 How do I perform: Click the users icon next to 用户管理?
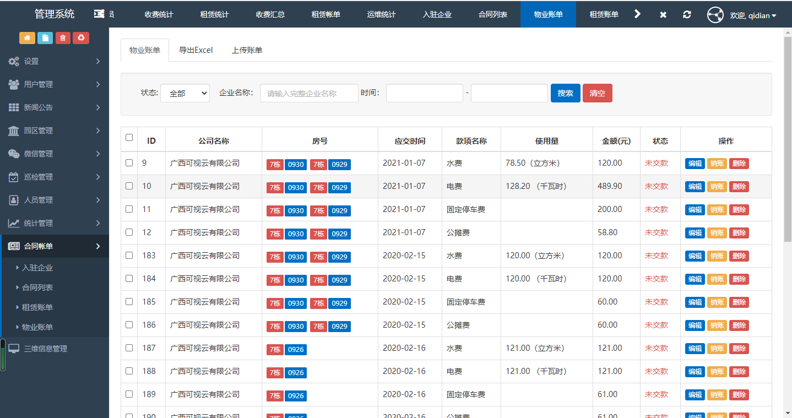click(14, 84)
